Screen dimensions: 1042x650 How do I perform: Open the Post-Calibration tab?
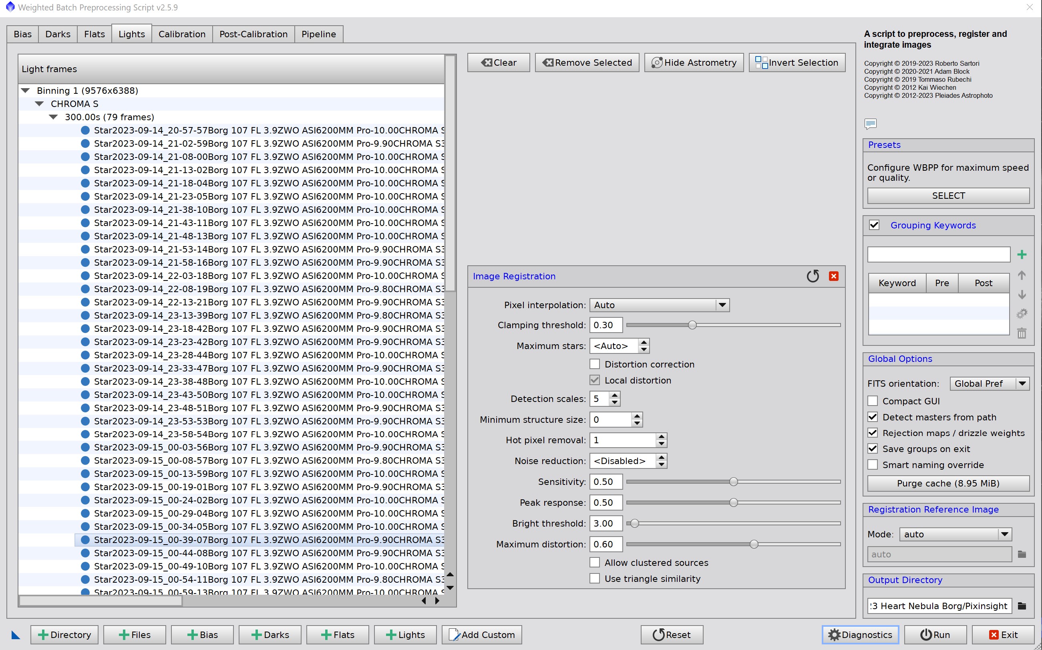pyautogui.click(x=253, y=34)
